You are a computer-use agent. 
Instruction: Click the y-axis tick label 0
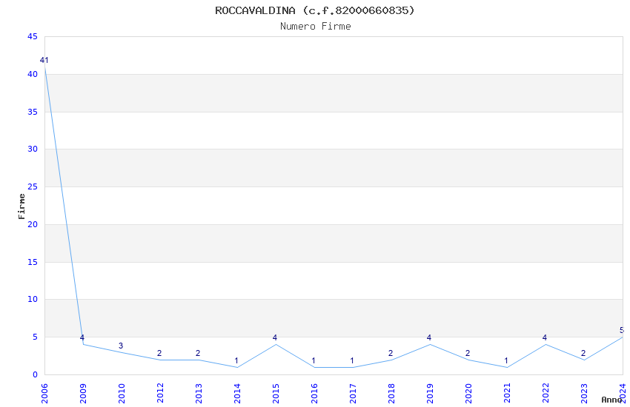[36, 374]
